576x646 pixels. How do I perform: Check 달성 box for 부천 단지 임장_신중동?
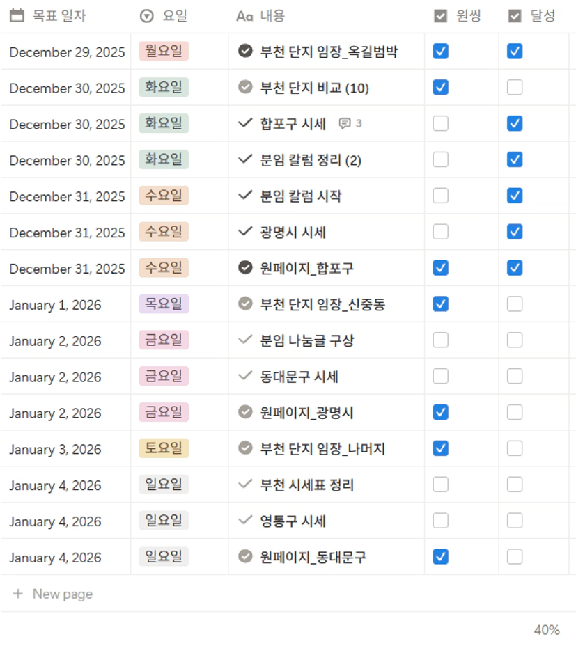(x=515, y=304)
